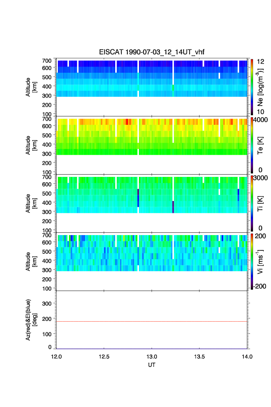
Task: Click the Te electron temperature color bar
Action: [x=252, y=145]
